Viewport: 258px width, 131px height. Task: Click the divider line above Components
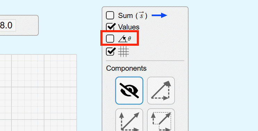coord(145,61)
